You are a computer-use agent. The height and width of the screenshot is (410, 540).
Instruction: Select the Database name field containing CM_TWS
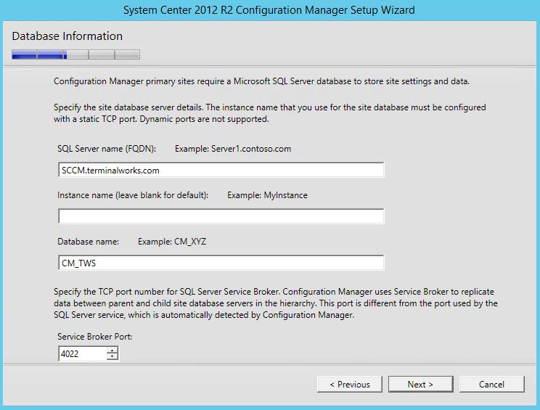221,263
